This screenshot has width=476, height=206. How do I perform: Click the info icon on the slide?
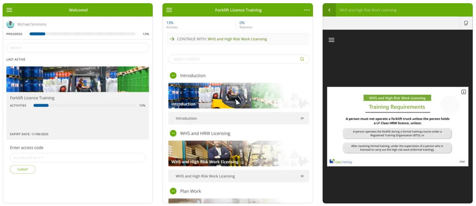464,92
